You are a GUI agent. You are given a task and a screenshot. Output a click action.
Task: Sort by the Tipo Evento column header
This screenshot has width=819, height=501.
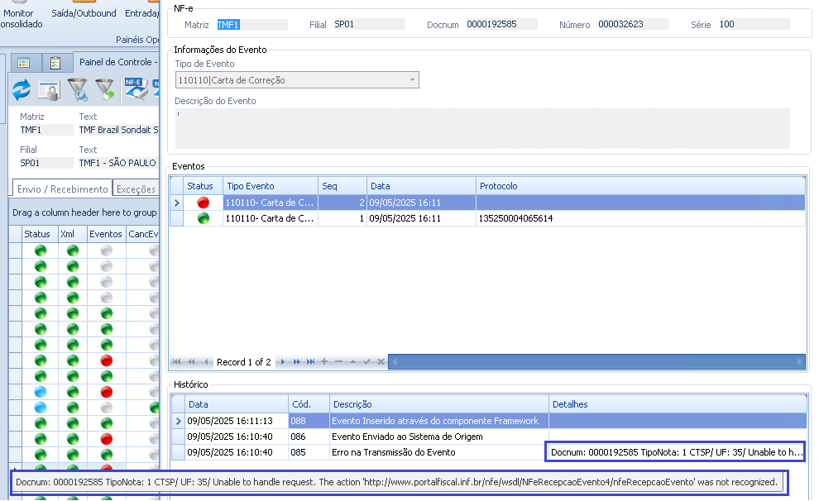(x=270, y=186)
